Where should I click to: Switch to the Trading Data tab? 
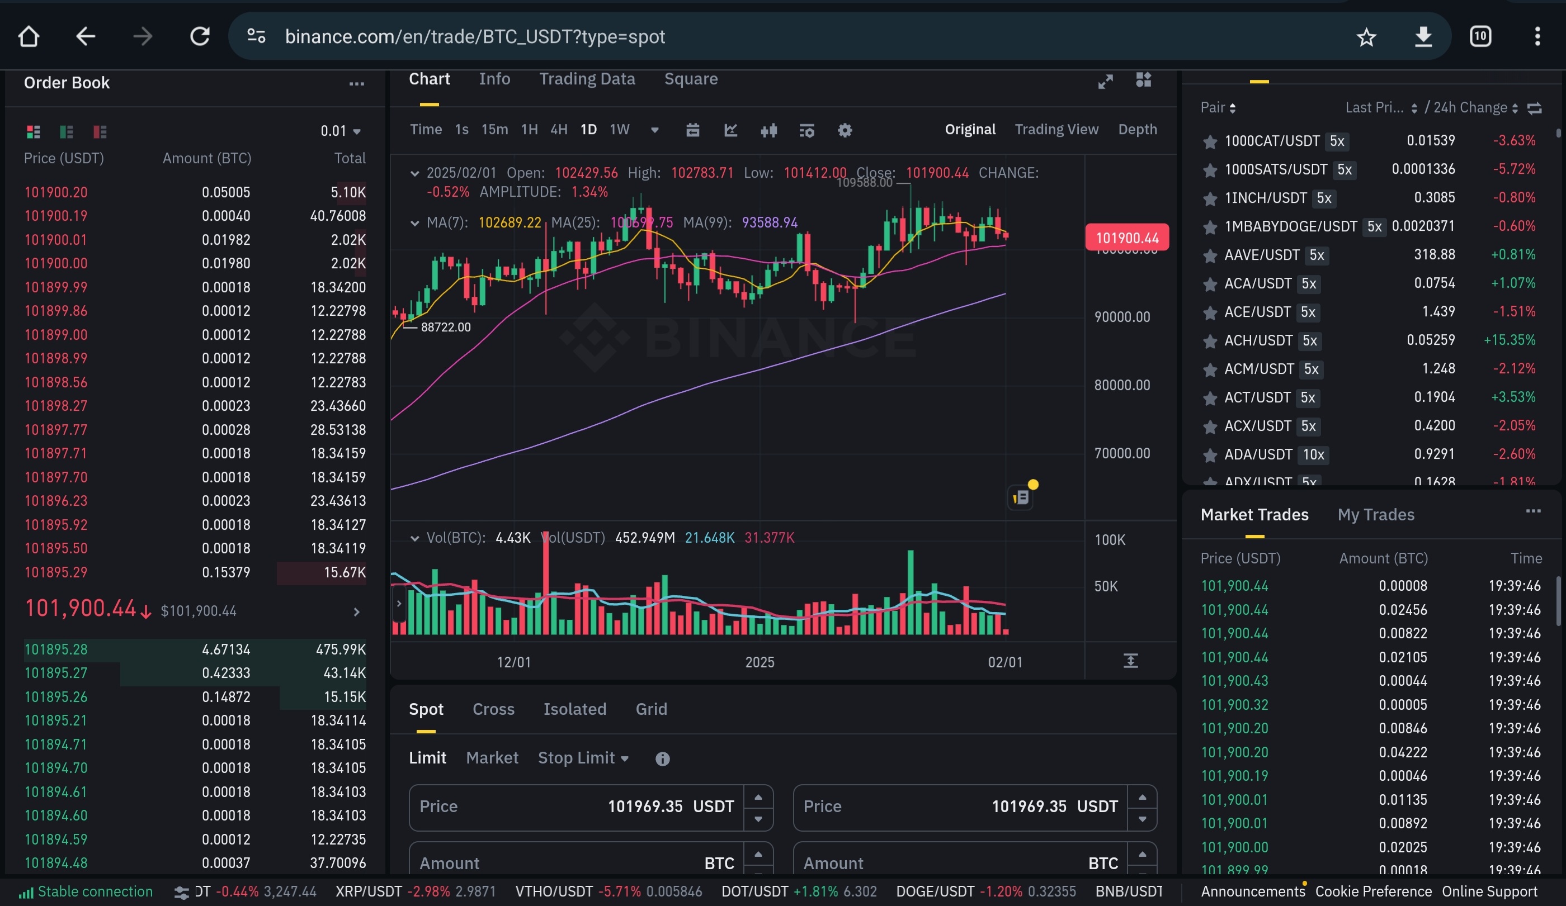[x=587, y=79]
